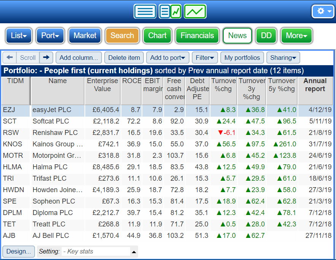Open the Search tab
The width and height of the screenshot is (336, 260).
[122, 35]
